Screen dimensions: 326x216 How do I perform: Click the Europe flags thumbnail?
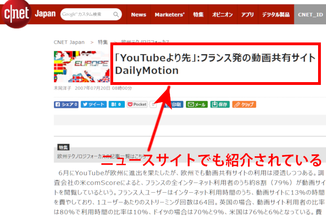pyautogui.click(x=81, y=67)
